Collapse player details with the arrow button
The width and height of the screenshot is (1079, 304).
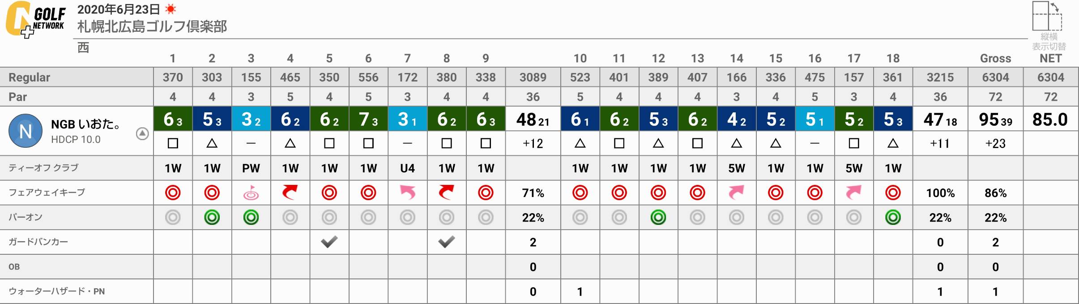[142, 133]
